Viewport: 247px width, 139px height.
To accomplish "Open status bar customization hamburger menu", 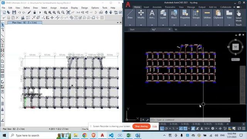I will (x=244, y=129).
